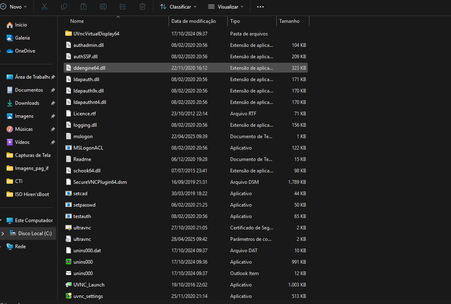Select the unins000 Outlook Item envelope icon
Screen dimensions: 451x304
(69, 273)
